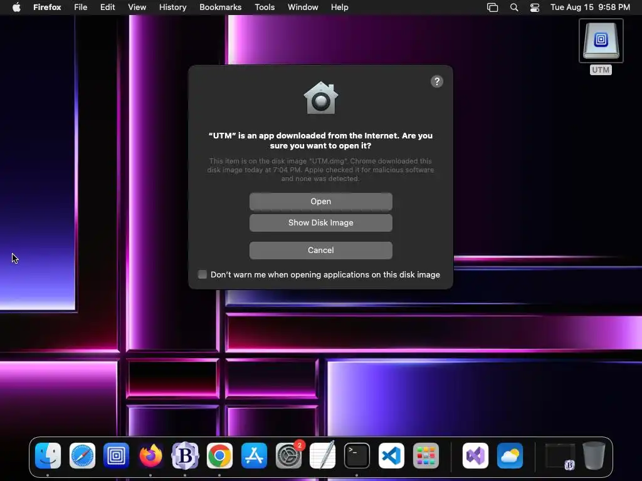Cancel the UTM open dialog
Viewport: 642px width, 481px height.
point(321,251)
